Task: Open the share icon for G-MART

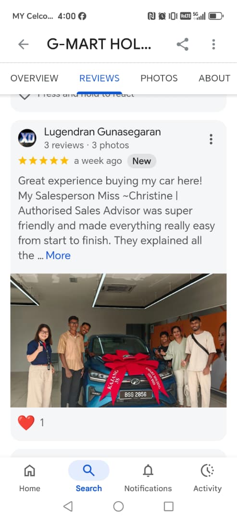Action: [x=182, y=44]
